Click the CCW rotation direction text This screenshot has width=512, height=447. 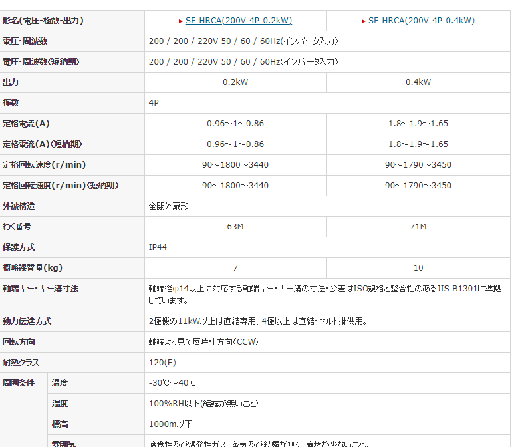click(203, 342)
